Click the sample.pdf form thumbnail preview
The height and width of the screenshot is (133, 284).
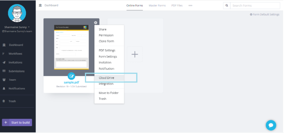click(71, 47)
